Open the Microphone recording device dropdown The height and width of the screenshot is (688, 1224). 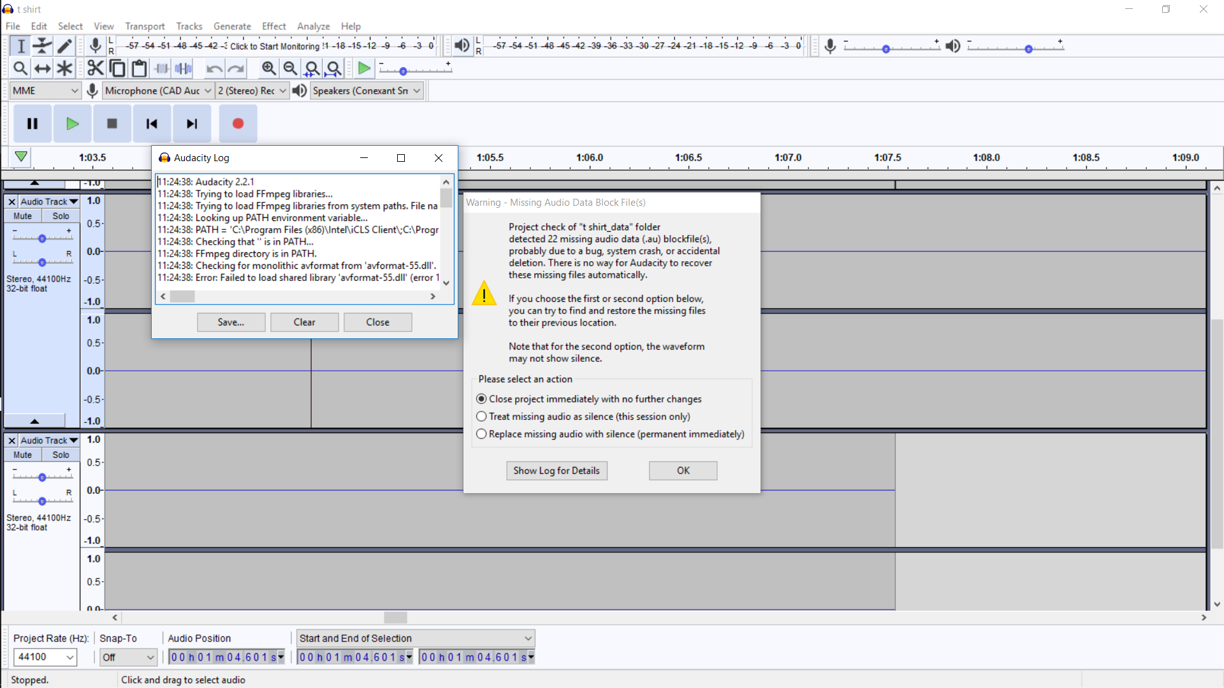coord(157,90)
